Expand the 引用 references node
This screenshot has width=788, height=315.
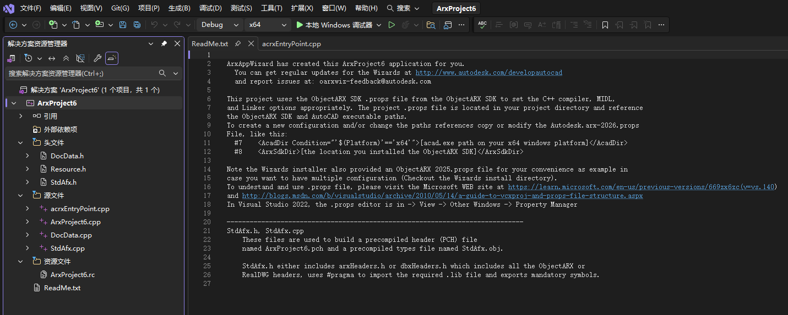click(x=20, y=117)
